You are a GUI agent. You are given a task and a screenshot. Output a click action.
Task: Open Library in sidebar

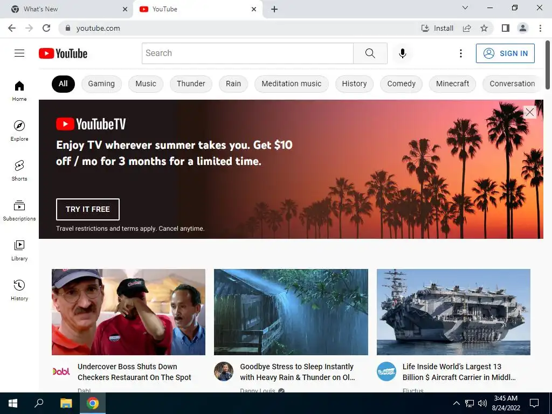19,250
